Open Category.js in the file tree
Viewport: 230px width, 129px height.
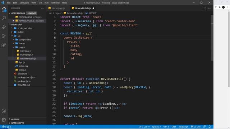click(27, 51)
